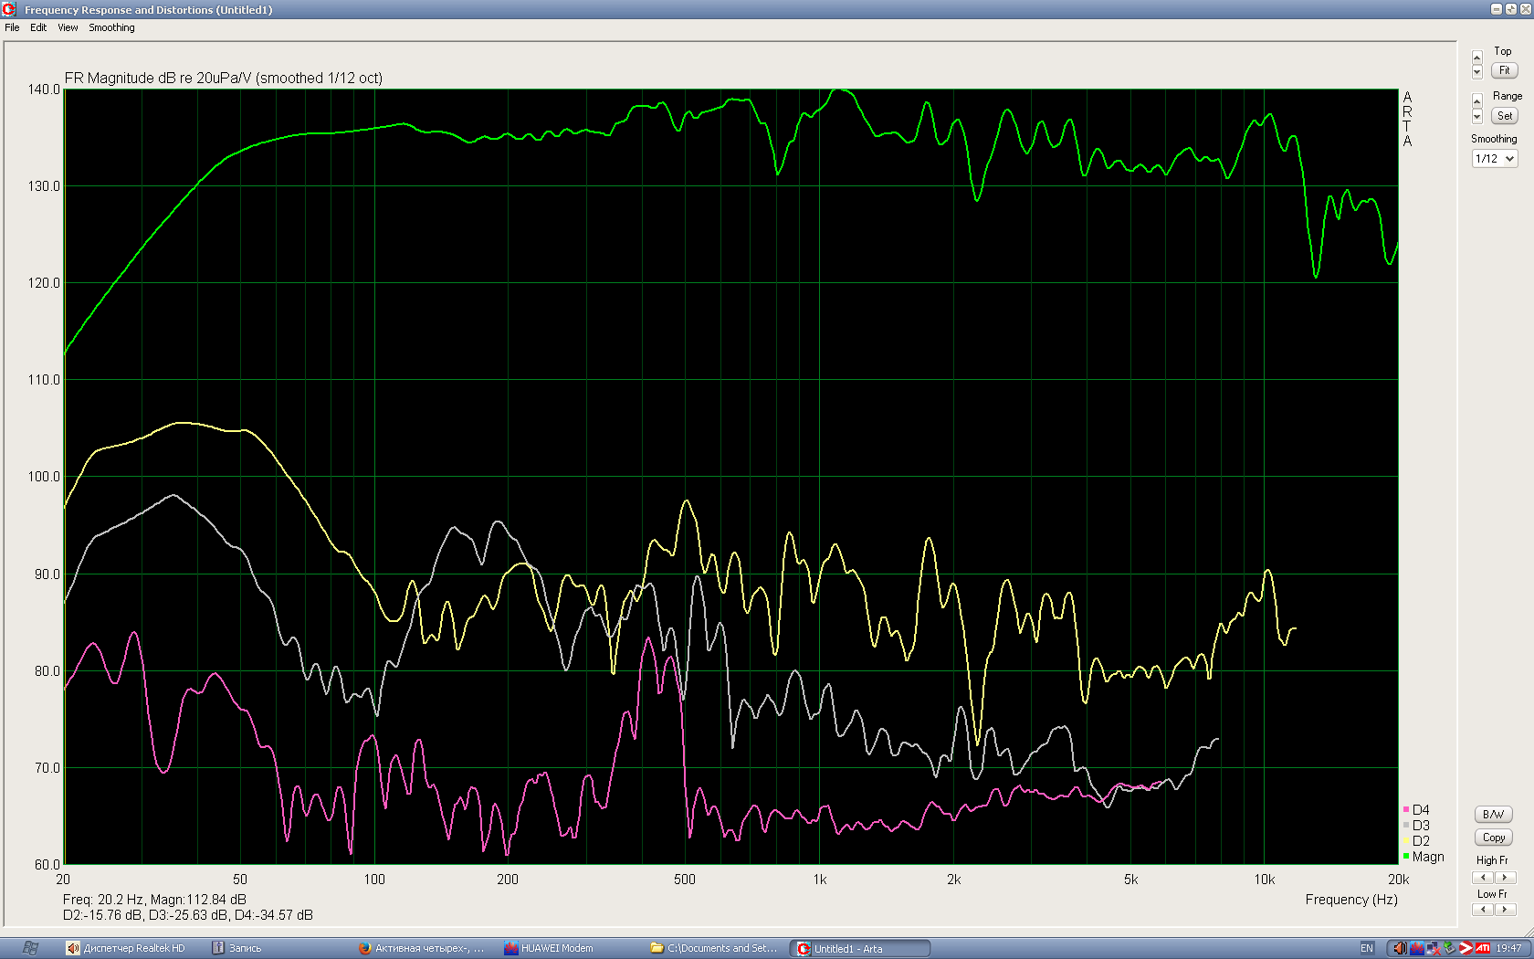
Task: Click the red arrow tray icon
Action: click(1466, 948)
